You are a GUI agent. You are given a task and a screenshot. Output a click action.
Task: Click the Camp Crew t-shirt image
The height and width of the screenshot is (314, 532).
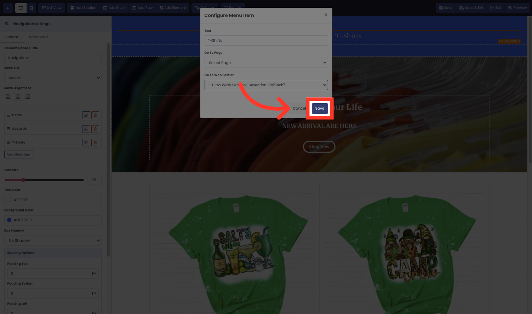coord(407,253)
